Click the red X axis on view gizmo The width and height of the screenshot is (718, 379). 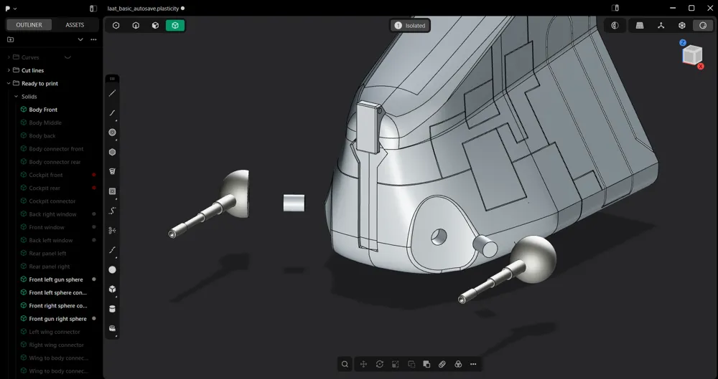(x=701, y=67)
